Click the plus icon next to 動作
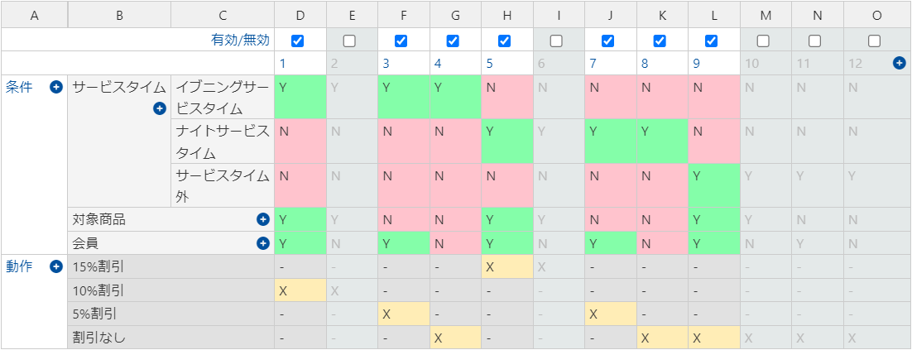912x350 pixels. coord(55,267)
